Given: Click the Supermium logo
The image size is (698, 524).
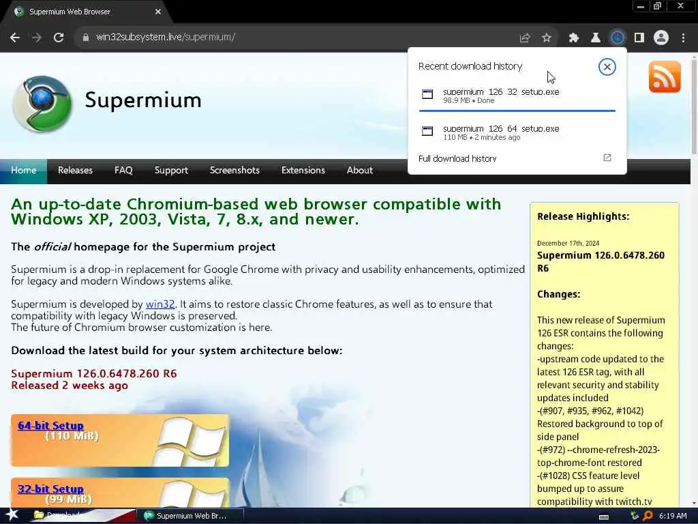Looking at the screenshot, I should pyautogui.click(x=42, y=104).
